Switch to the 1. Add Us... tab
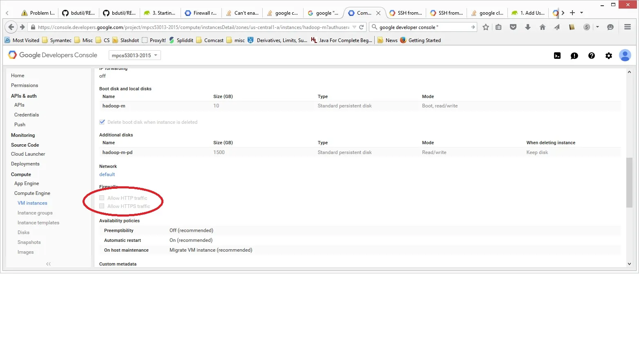The image size is (639, 353). pos(528,13)
